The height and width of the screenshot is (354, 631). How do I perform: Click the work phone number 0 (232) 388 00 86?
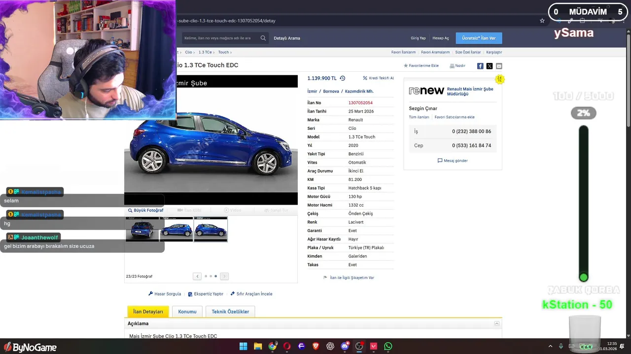coord(471,131)
